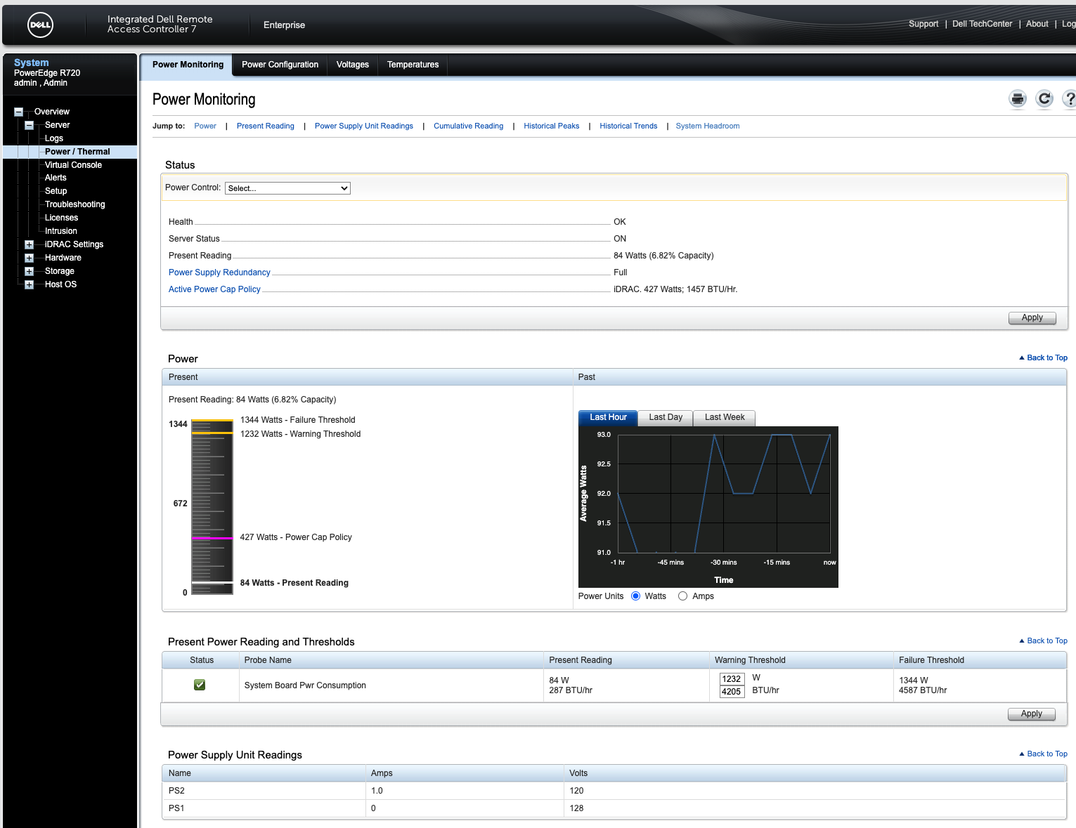Click System heading in sidebar
The image size is (1076, 828).
32,63
